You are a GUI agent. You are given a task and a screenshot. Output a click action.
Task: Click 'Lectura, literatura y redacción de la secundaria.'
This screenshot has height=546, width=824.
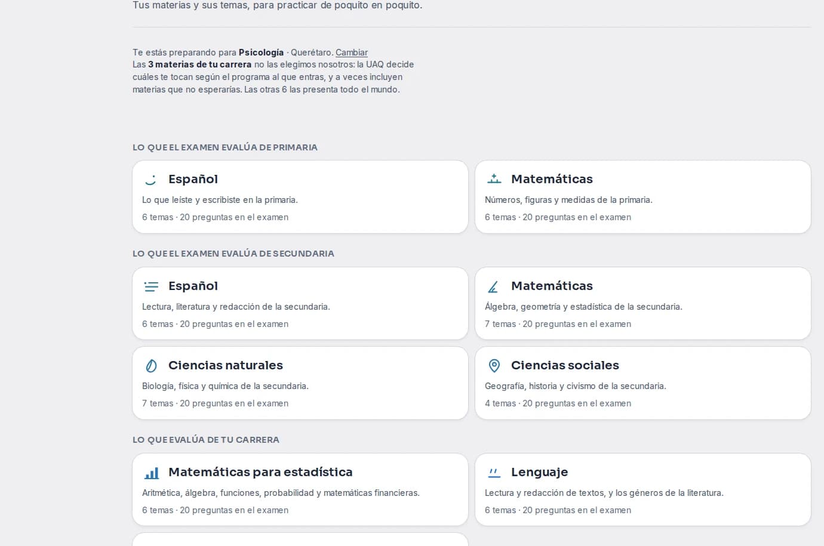(x=236, y=307)
